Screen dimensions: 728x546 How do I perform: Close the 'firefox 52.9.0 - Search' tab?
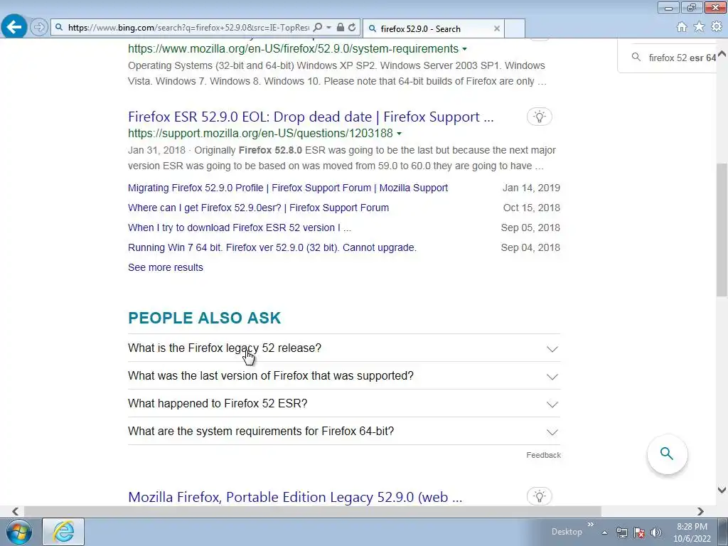point(497,28)
